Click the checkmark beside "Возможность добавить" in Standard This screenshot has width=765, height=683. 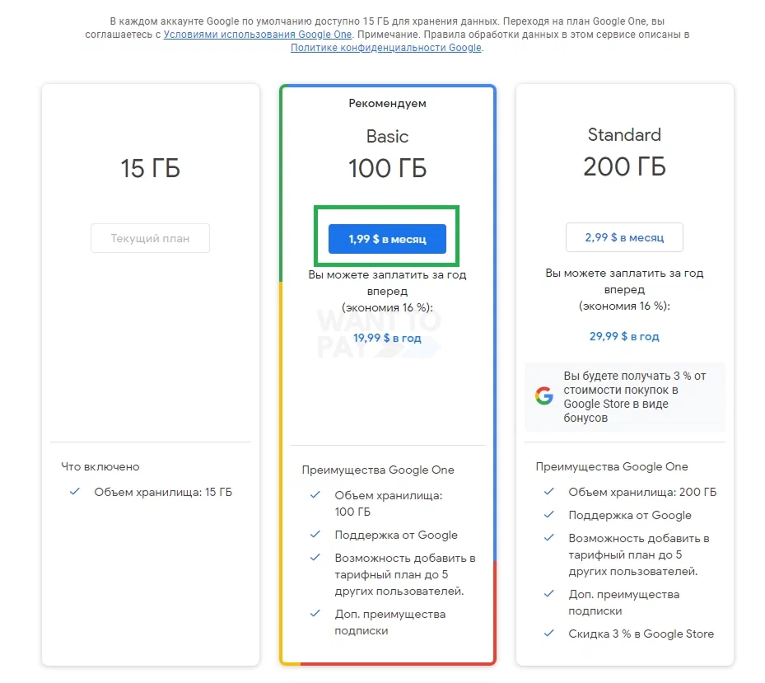(548, 538)
